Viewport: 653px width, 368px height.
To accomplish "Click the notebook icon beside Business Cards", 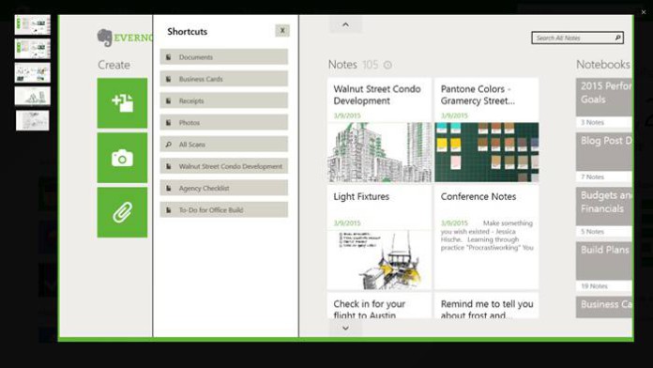I will point(169,79).
